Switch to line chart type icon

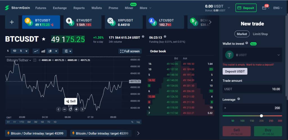(x=36, y=51)
